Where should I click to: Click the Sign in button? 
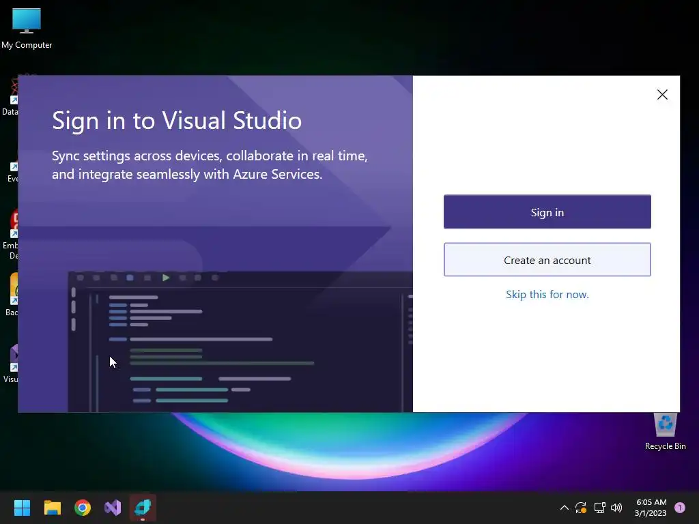tap(547, 212)
